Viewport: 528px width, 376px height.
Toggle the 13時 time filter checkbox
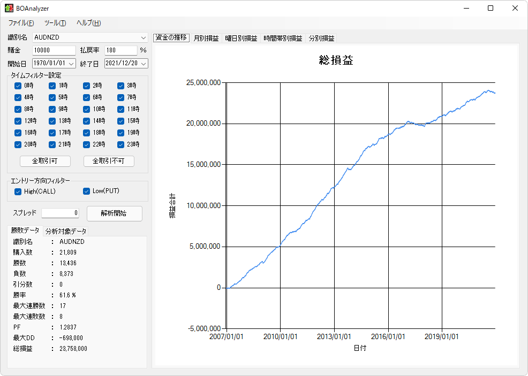(52, 121)
